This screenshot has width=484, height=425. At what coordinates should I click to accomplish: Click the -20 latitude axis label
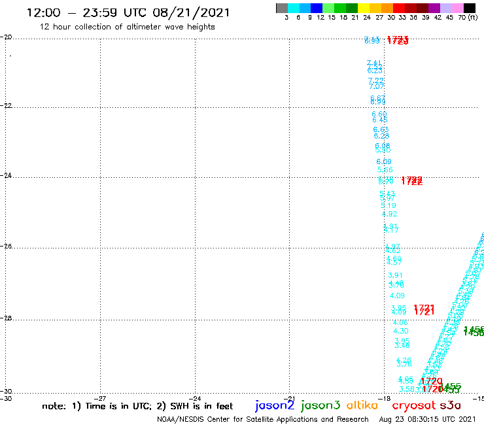pyautogui.click(x=6, y=37)
